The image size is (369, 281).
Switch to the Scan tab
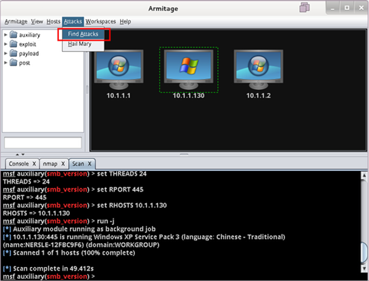(x=78, y=164)
